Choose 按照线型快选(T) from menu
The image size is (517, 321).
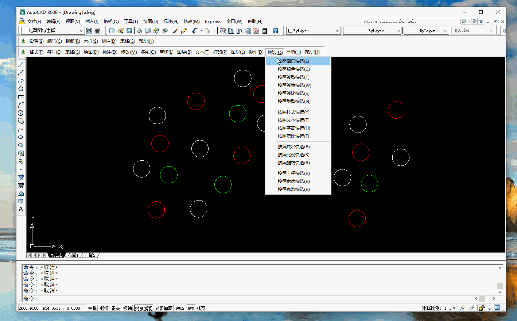(298, 77)
